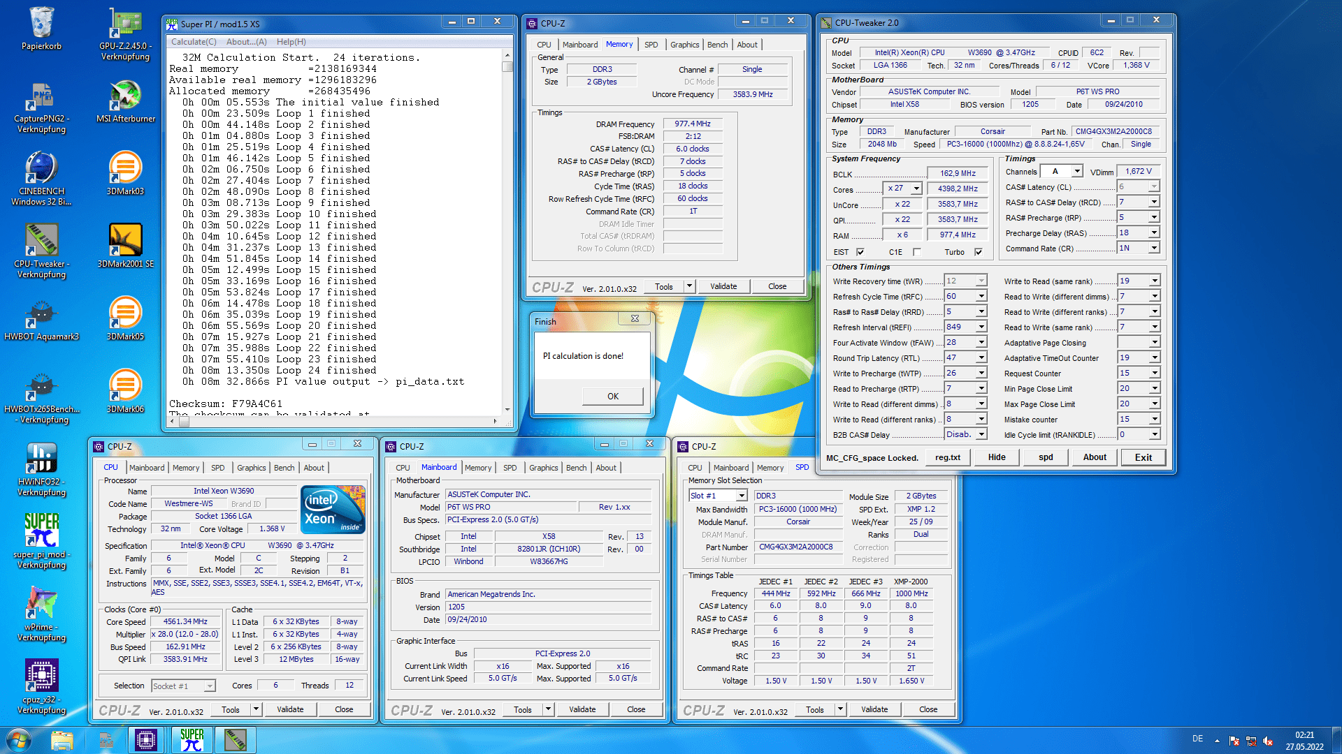
Task: Open the GPU-Z.2.45.0 desktop shortcut
Action: click(125, 33)
